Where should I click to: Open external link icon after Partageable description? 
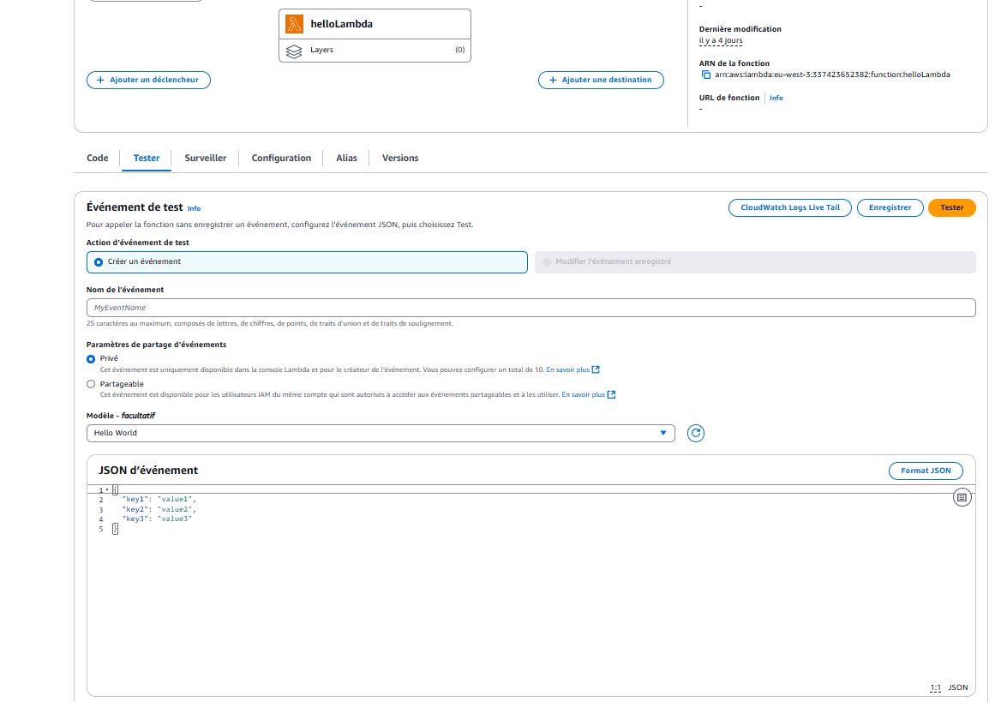[611, 395]
